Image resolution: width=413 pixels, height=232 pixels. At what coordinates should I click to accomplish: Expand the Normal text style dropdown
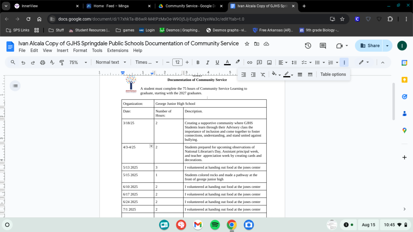coord(110,63)
